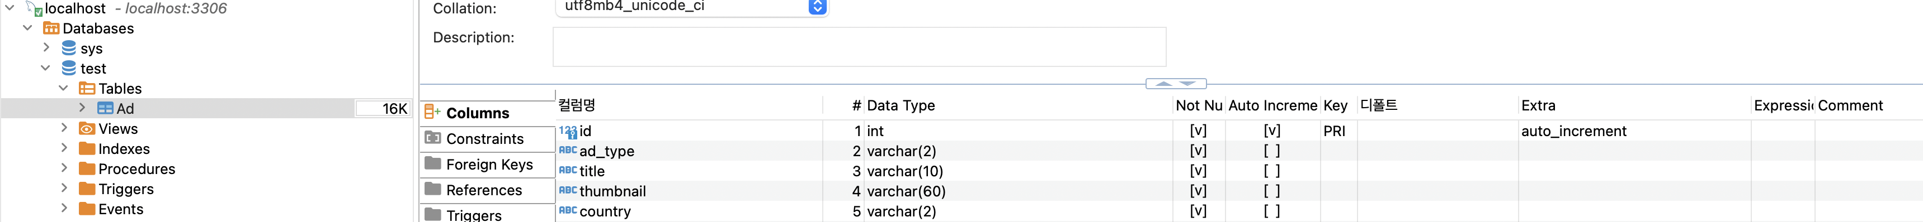
Task: Click the ABC icon beside thumbnail column
Action: [568, 191]
